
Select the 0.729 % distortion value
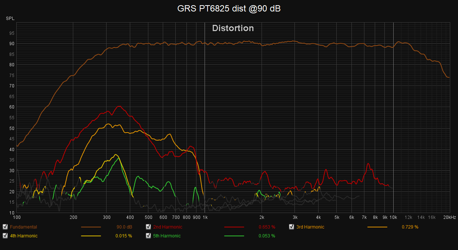coord(410,227)
